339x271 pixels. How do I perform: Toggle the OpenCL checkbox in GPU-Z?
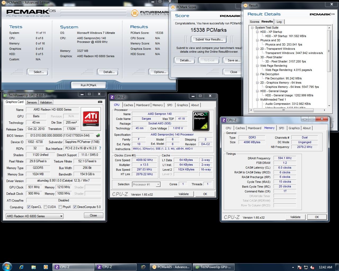pyautogui.click(x=29, y=207)
